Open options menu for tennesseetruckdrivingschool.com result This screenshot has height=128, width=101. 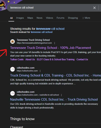(55, 43)
